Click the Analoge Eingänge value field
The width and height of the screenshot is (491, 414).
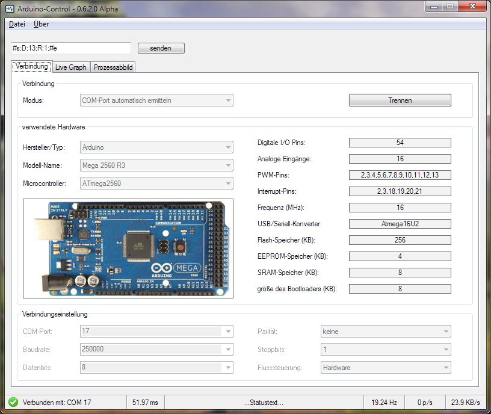[400, 159]
